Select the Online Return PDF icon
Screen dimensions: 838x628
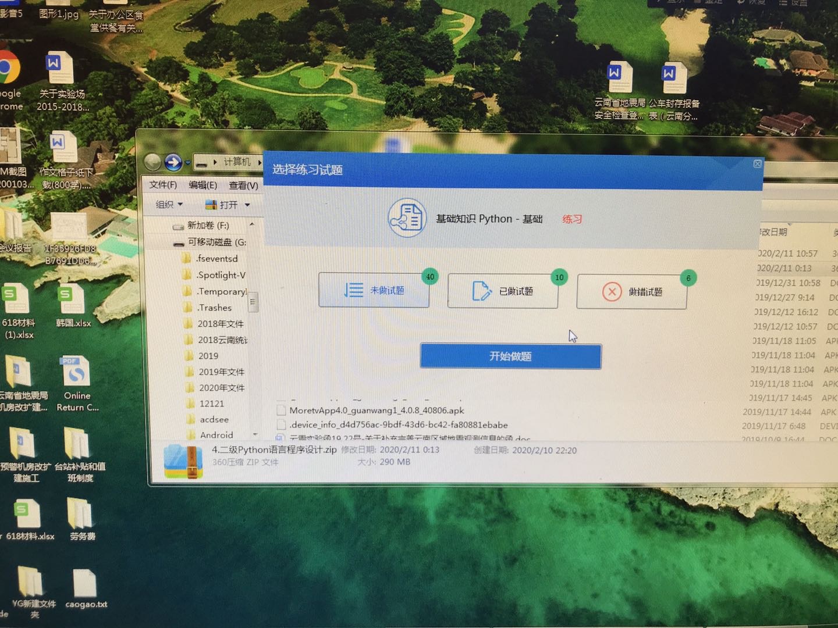(x=75, y=372)
